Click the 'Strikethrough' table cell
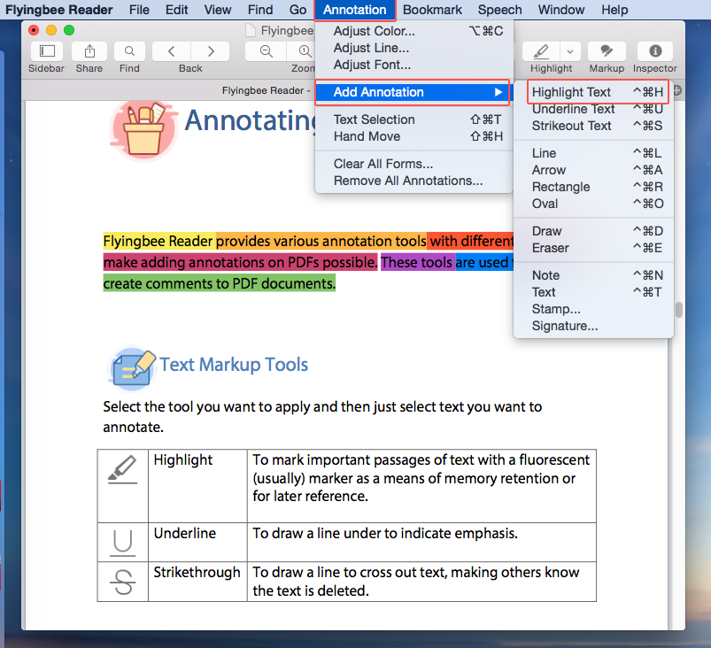711x648 pixels. tap(197, 582)
